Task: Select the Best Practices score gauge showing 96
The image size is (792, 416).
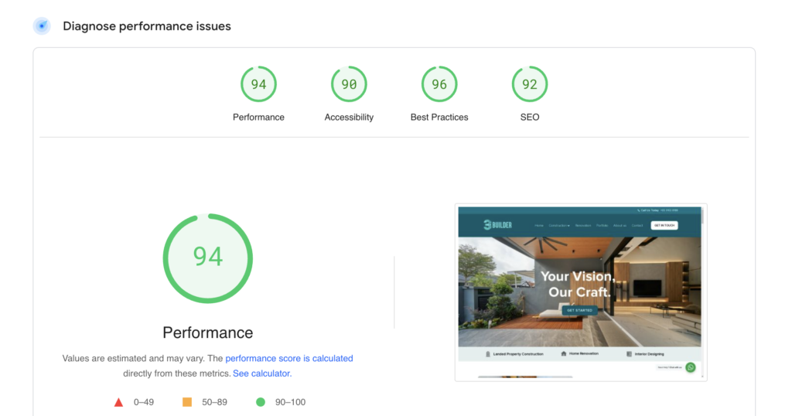Action: tap(439, 84)
